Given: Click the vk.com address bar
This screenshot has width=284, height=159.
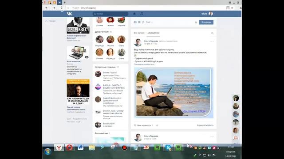Looking at the screenshot, I should (x=145, y=8).
